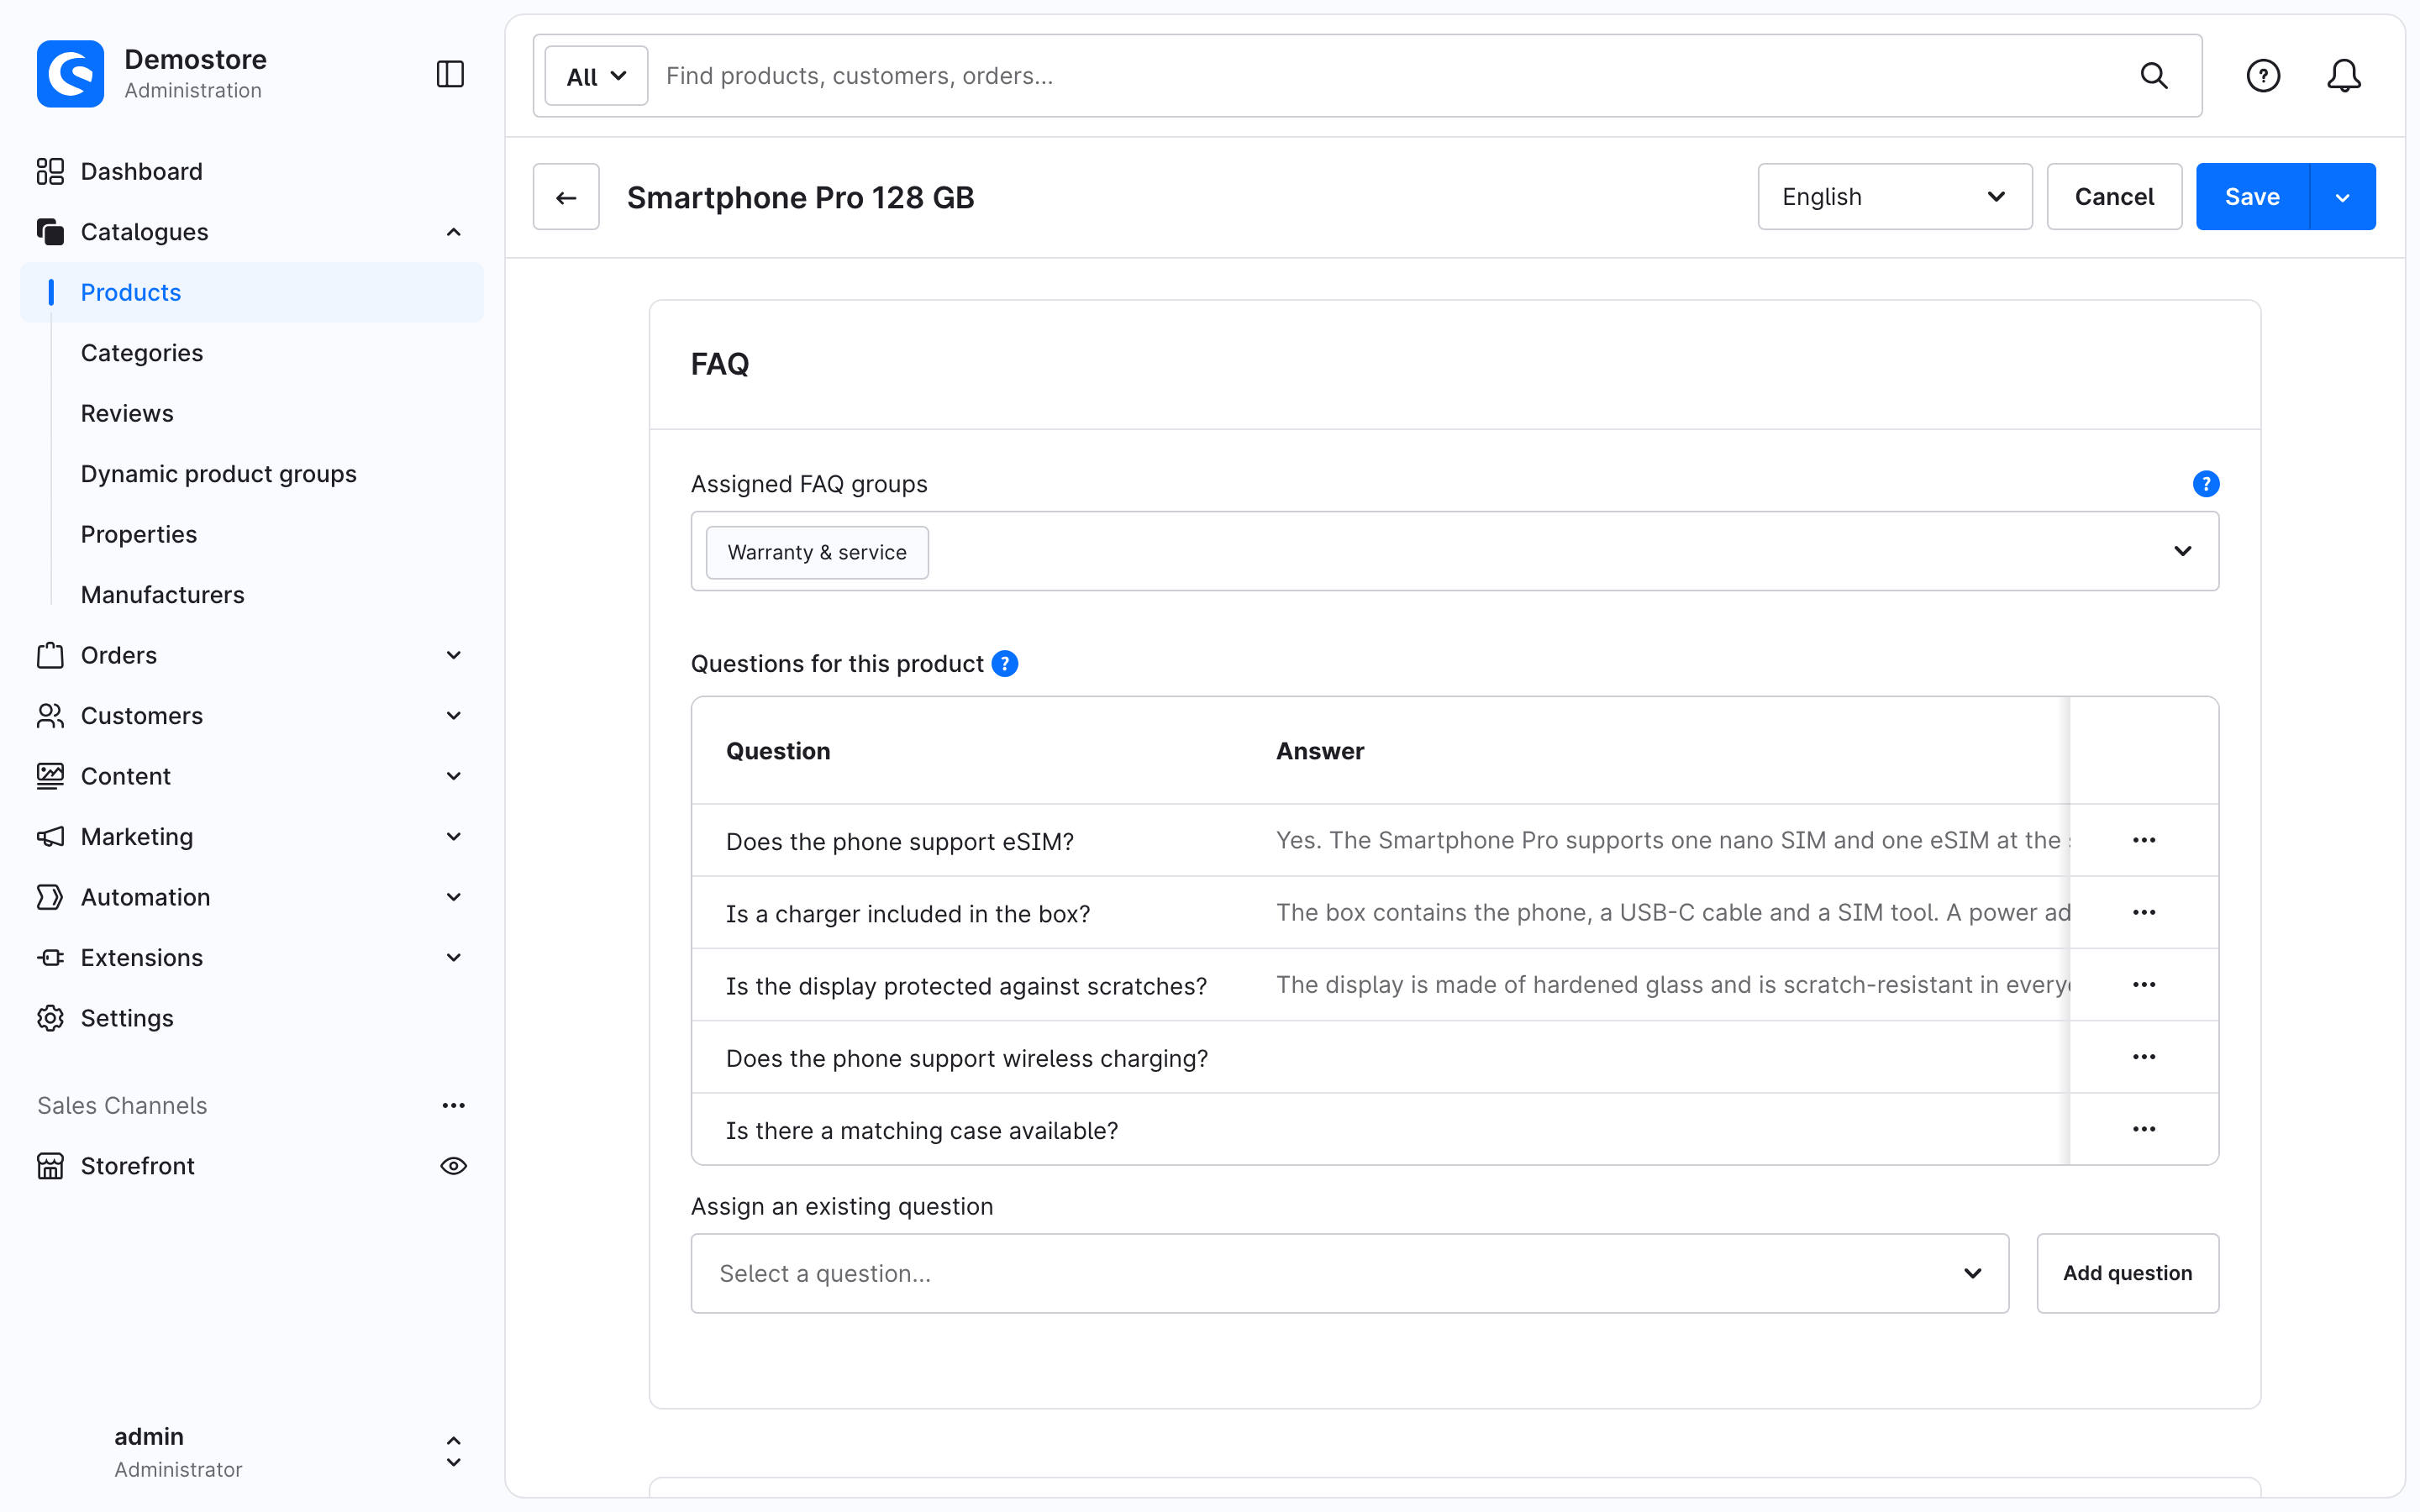The image size is (2420, 1512).
Task: Expand Assigned FAQ groups selector chevron
Action: [2182, 551]
